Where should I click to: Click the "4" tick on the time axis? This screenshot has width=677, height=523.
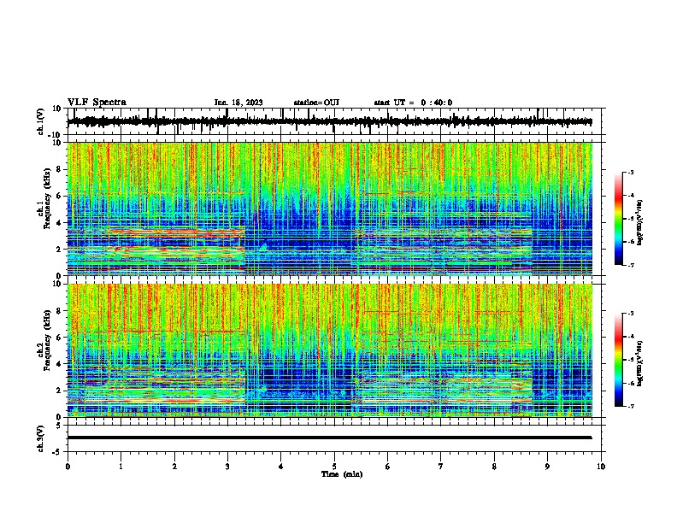pyautogui.click(x=281, y=467)
